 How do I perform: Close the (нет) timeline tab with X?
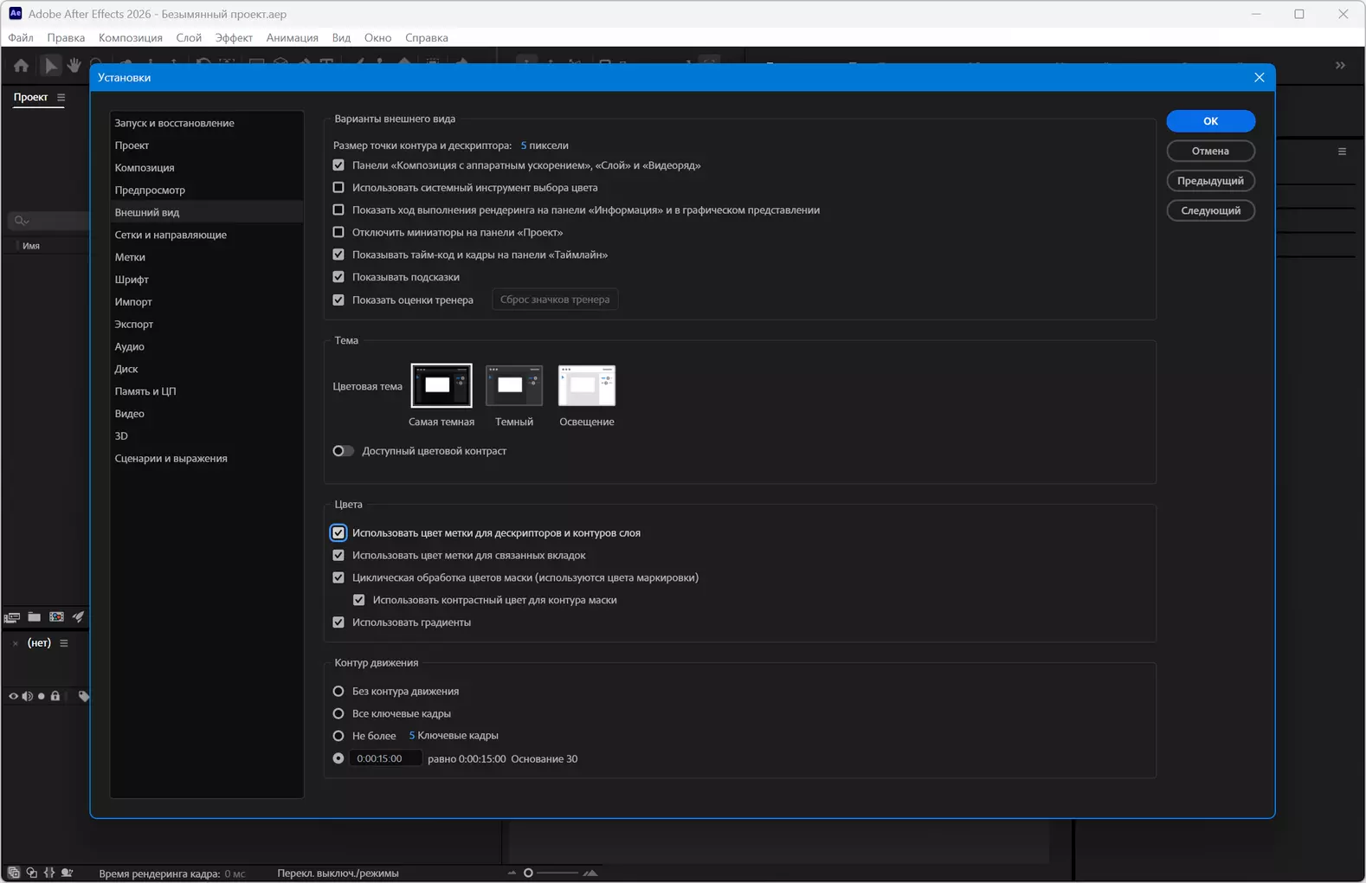click(x=16, y=643)
